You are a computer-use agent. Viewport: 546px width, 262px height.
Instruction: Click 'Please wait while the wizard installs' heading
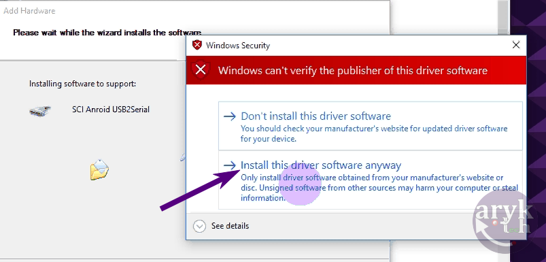coord(107,33)
